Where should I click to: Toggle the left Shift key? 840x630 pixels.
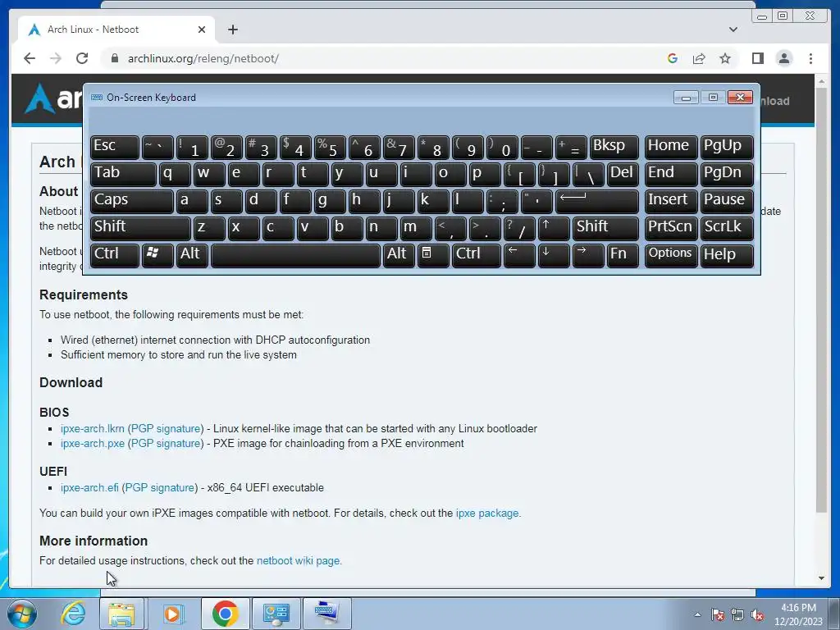[x=140, y=228]
